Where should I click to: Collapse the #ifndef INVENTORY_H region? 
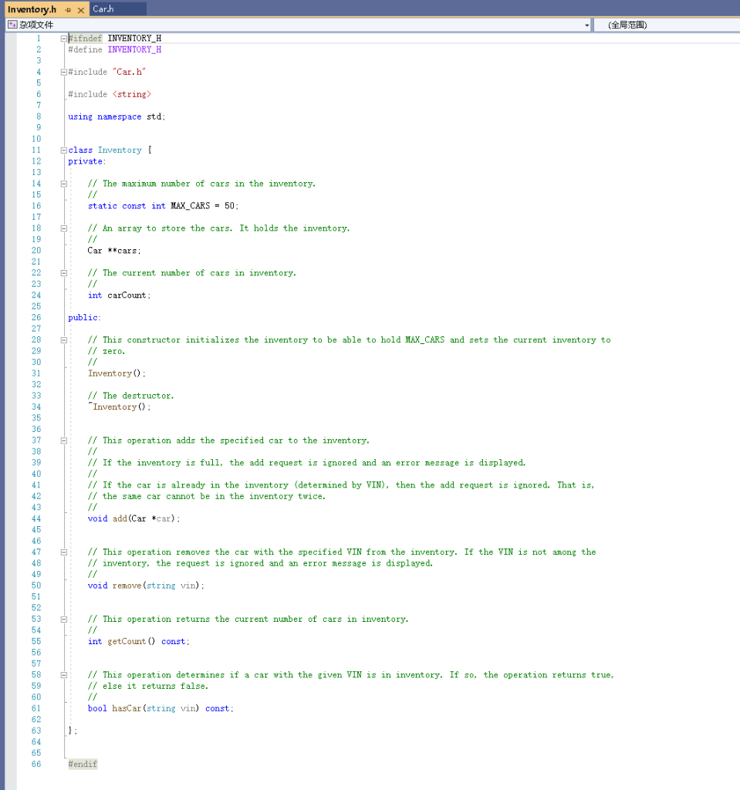click(63, 37)
